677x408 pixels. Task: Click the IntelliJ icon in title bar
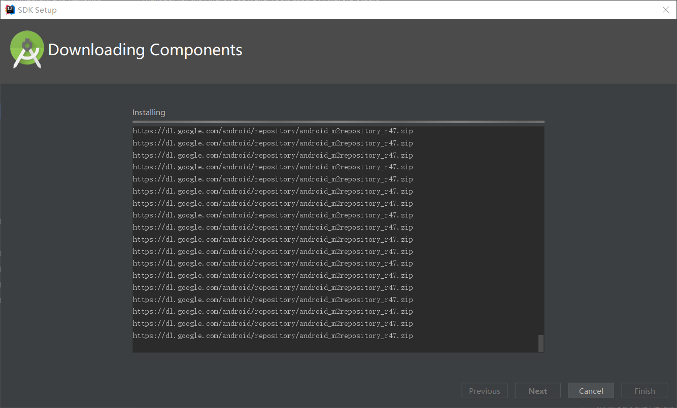[x=10, y=10]
